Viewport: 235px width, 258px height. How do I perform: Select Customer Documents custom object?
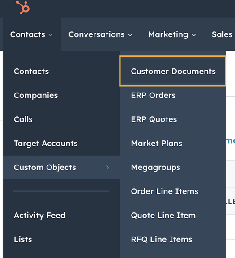(173, 71)
